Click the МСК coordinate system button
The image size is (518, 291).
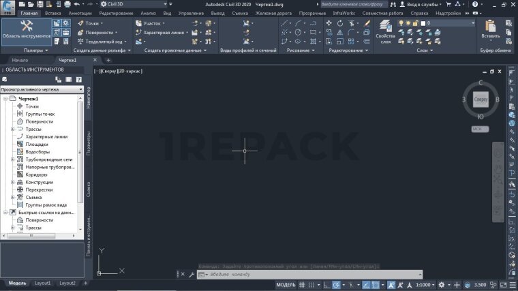pos(480,129)
